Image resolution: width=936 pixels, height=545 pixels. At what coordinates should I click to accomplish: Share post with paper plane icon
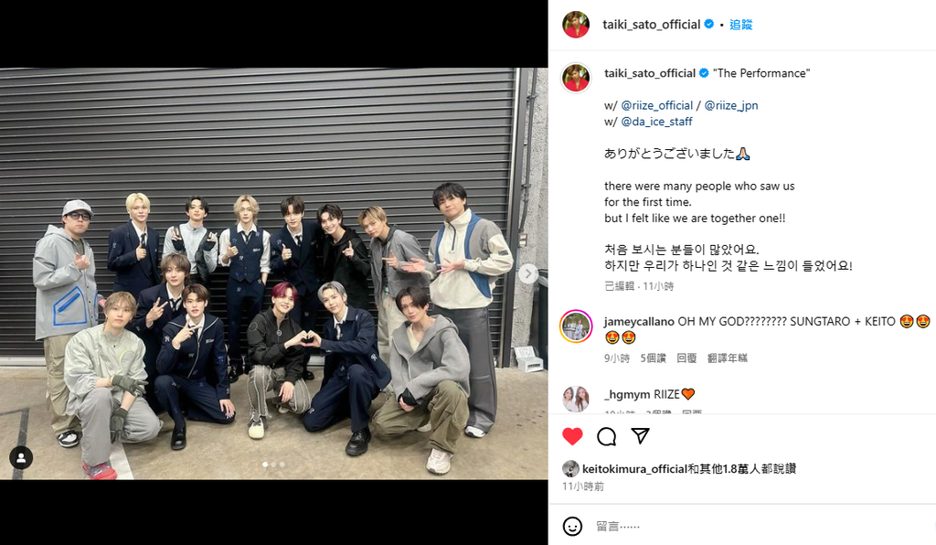point(640,436)
